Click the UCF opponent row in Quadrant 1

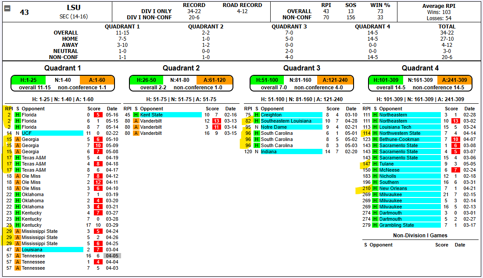pos(52,133)
